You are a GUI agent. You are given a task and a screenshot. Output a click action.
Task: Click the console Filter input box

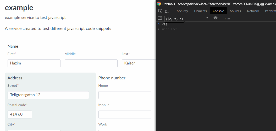pyautogui.click(x=246, y=18)
